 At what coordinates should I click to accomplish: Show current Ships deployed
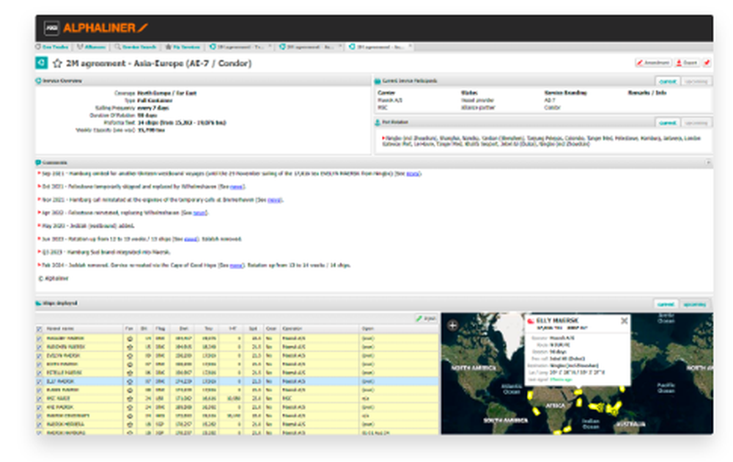click(x=666, y=304)
